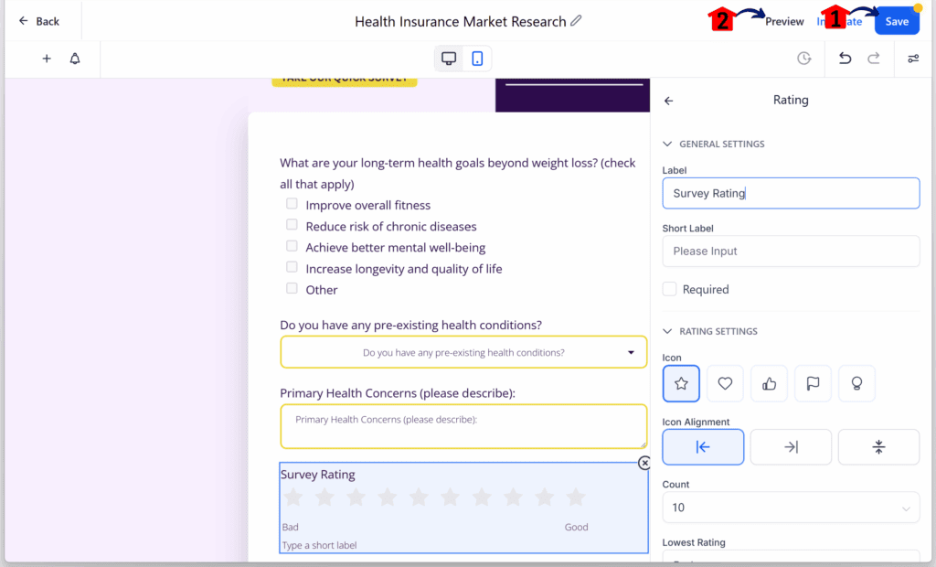The image size is (936, 567).
Task: Click the Primary Health Concerns text area
Action: [x=463, y=426]
